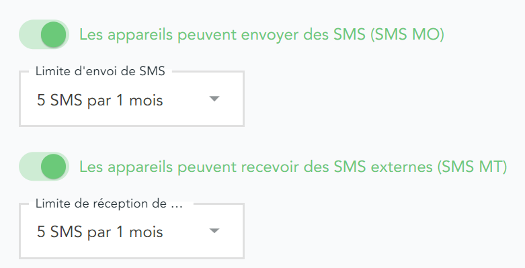Viewport: 525px width, 268px height.
Task: Expand the first '5 SMS par 1 mois' selector
Action: coord(132,99)
